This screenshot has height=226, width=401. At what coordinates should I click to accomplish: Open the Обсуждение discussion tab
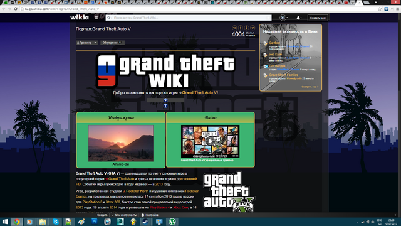point(112,43)
